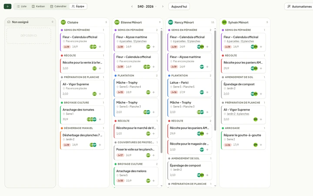
Task: Click Etienne Ménort column scrollbar
Action: pyautogui.click(x=161, y=91)
